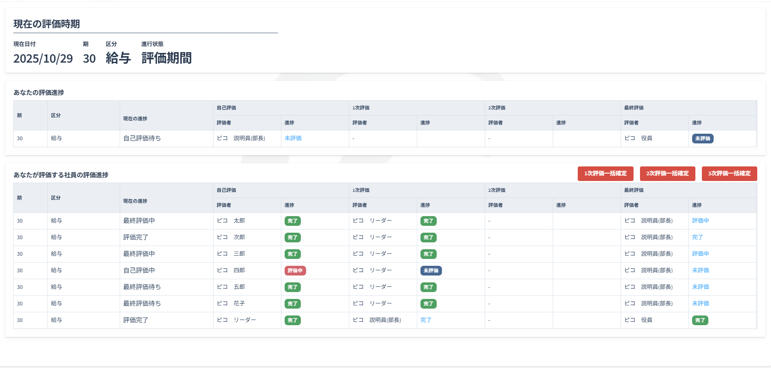
Task: Click the 1次評価一括確定 button
Action: (605, 174)
